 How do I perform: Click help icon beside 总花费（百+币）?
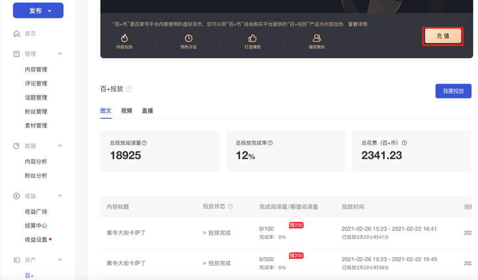tap(404, 143)
